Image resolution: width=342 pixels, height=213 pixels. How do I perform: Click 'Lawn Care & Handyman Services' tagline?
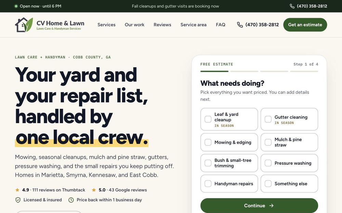pos(59,29)
